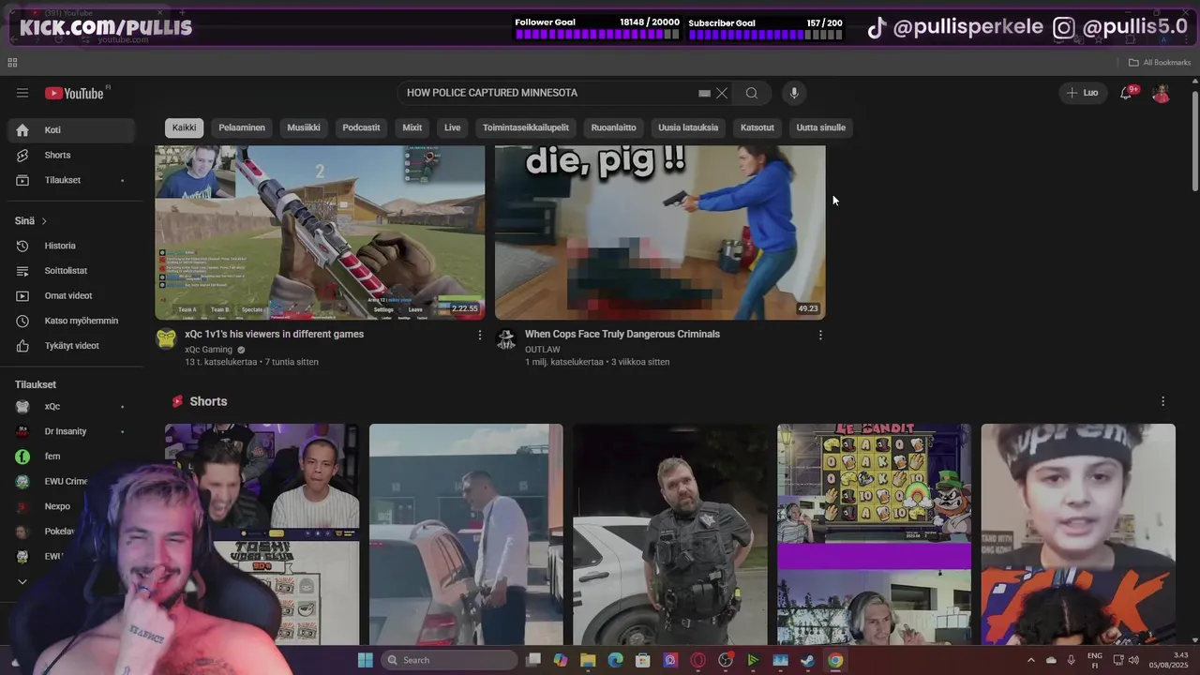Play the xQc 1v1's his viewers thumbnail
Screen dimensions: 1200x675
click(x=320, y=232)
